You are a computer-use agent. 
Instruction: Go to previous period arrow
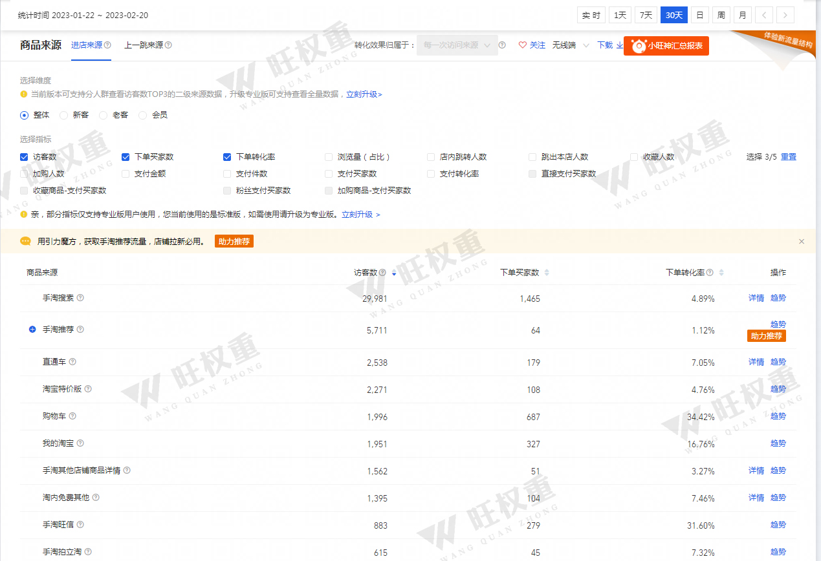[x=764, y=15]
